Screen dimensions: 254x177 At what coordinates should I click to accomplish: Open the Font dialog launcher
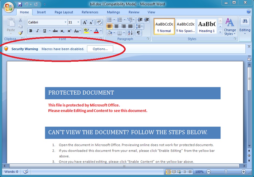click(x=101, y=39)
